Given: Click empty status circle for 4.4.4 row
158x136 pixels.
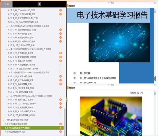Looking at the screenshot, I should click(60, 65).
